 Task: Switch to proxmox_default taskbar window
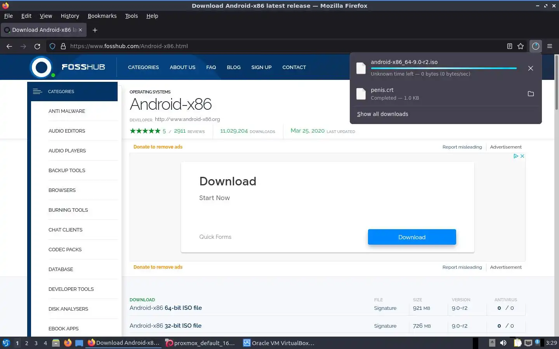pyautogui.click(x=200, y=343)
